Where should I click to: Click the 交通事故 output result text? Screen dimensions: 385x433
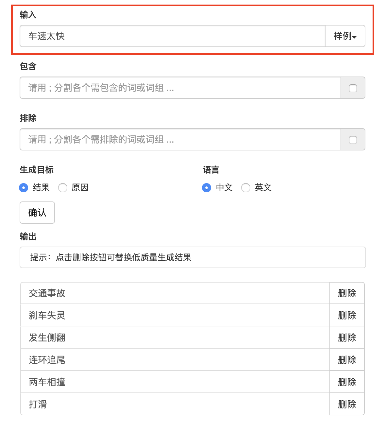(x=47, y=293)
